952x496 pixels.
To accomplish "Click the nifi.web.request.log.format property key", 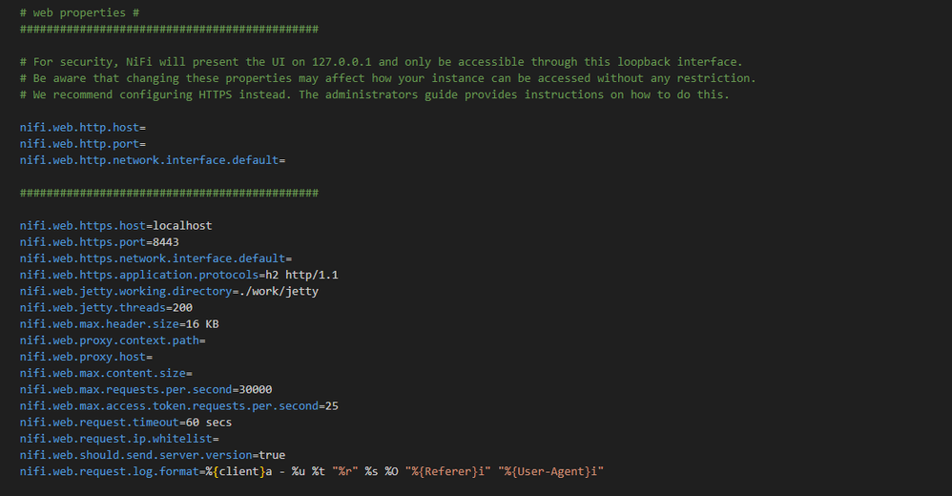I will pos(110,472).
